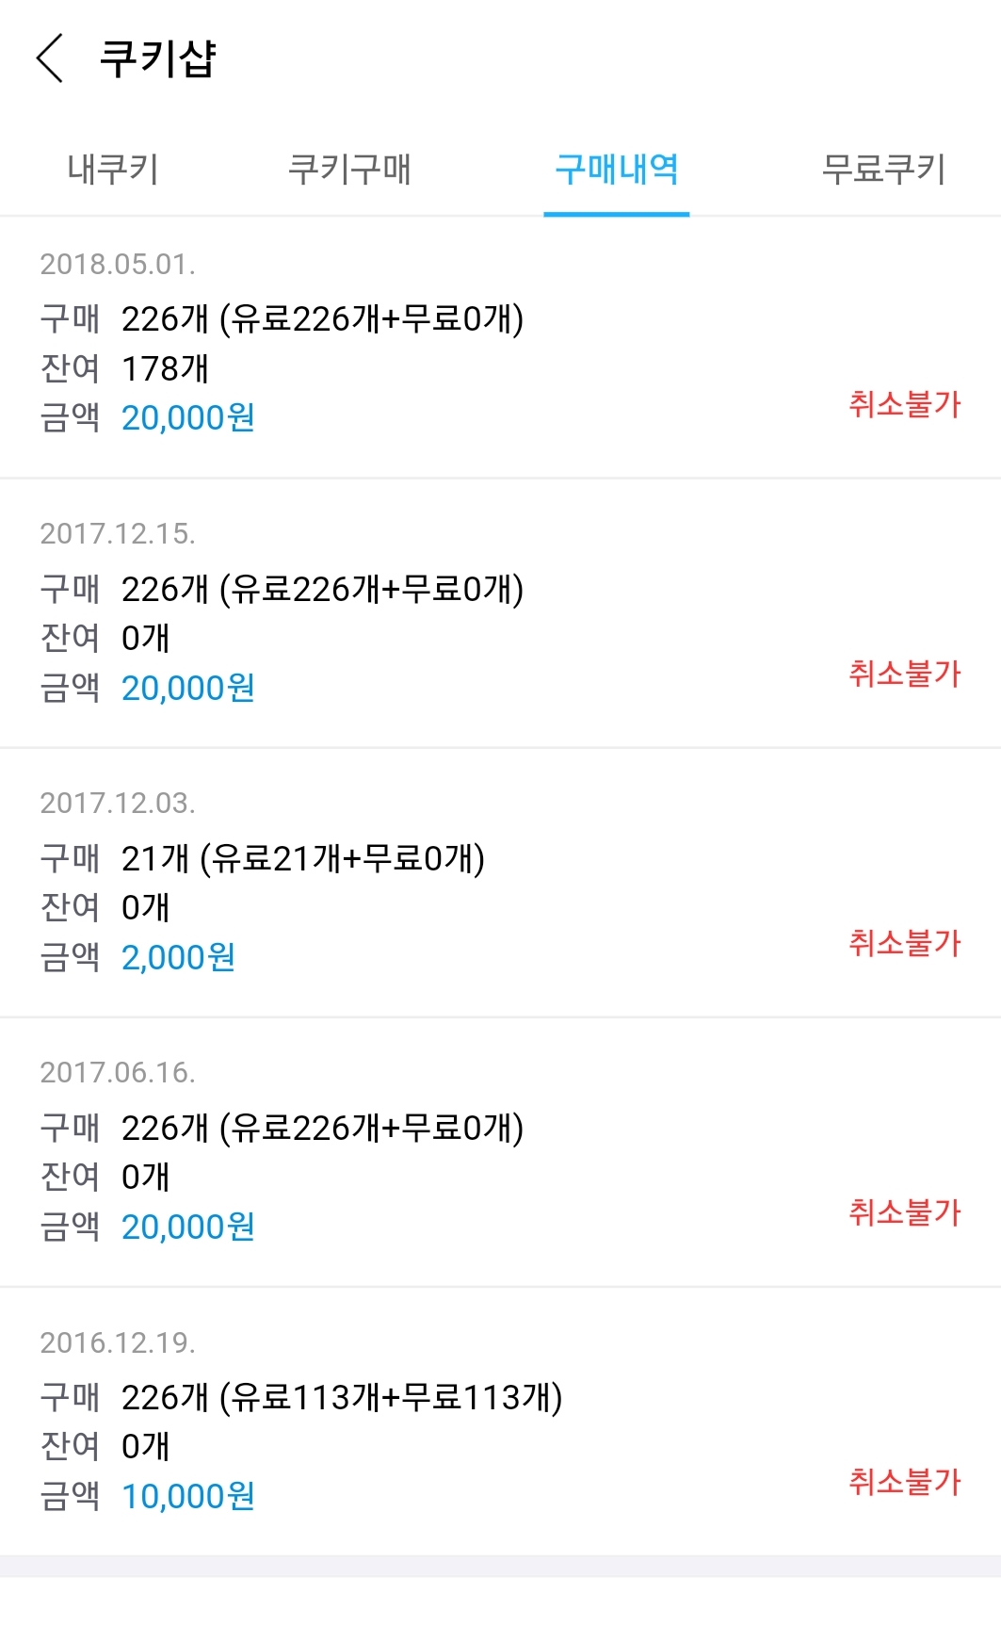Open the 쿠키구매 tab
Viewport: 1001px width, 1642px height.
(349, 170)
